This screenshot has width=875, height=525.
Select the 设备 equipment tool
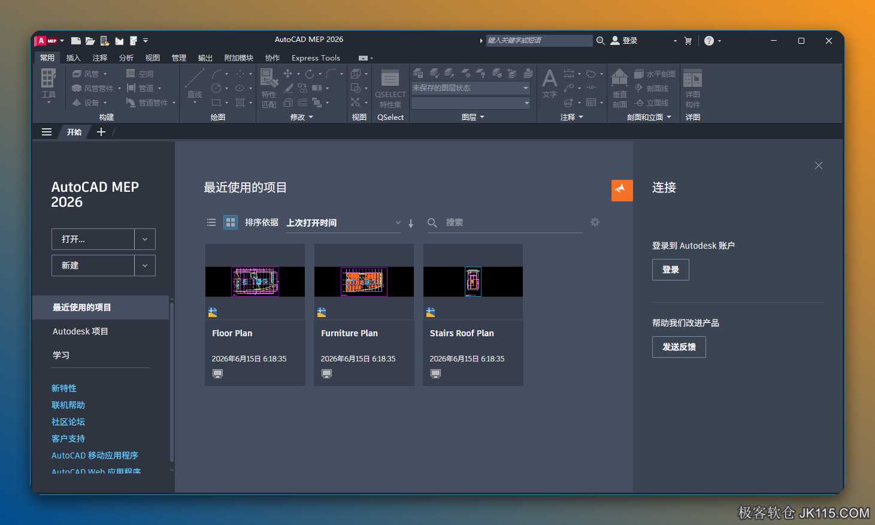pyautogui.click(x=86, y=102)
